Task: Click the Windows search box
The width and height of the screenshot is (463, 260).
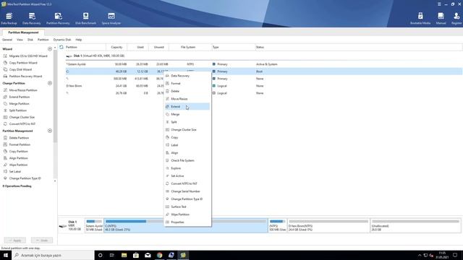Action: pyautogui.click(x=54, y=255)
